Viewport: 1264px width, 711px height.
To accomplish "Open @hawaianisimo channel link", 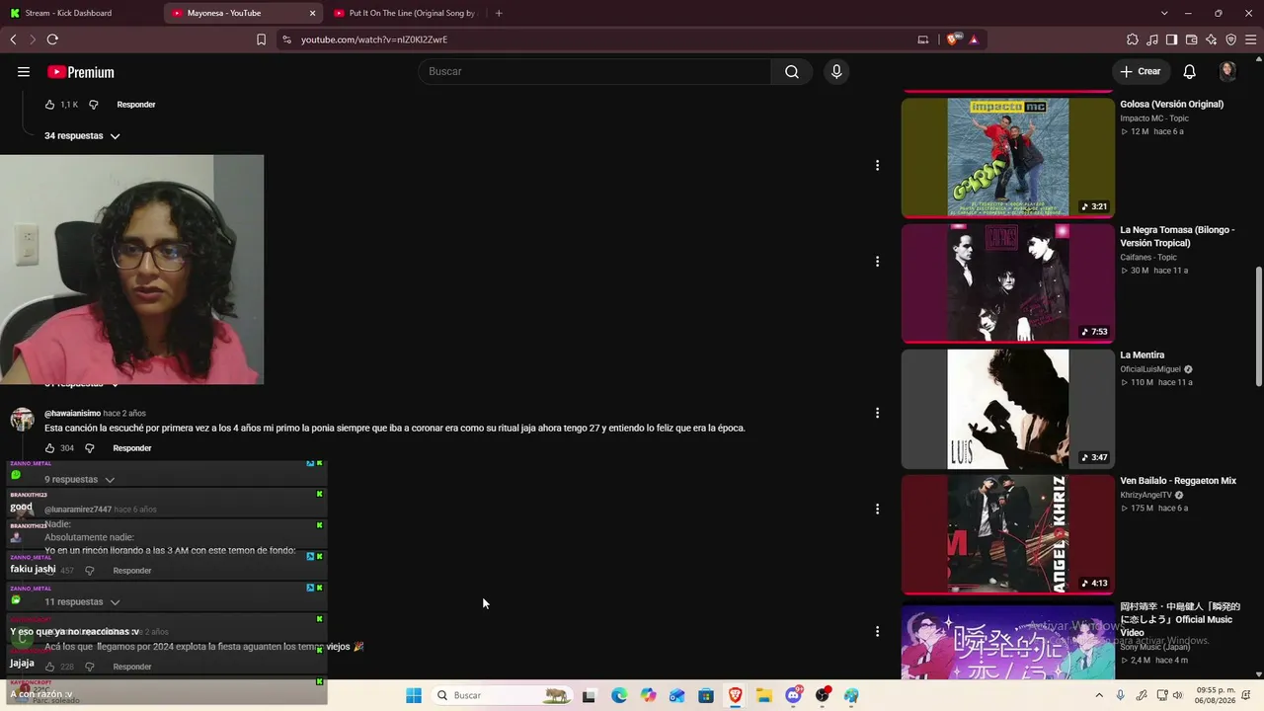I will coord(72,414).
